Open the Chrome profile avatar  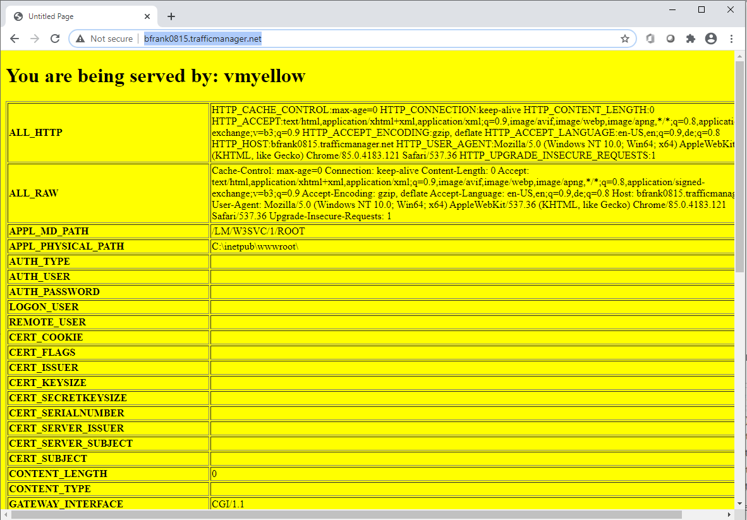tap(711, 39)
